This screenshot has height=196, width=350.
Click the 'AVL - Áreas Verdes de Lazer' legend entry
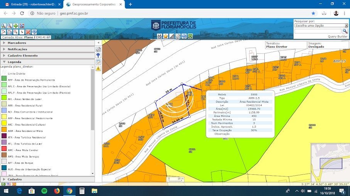click(x=25, y=99)
